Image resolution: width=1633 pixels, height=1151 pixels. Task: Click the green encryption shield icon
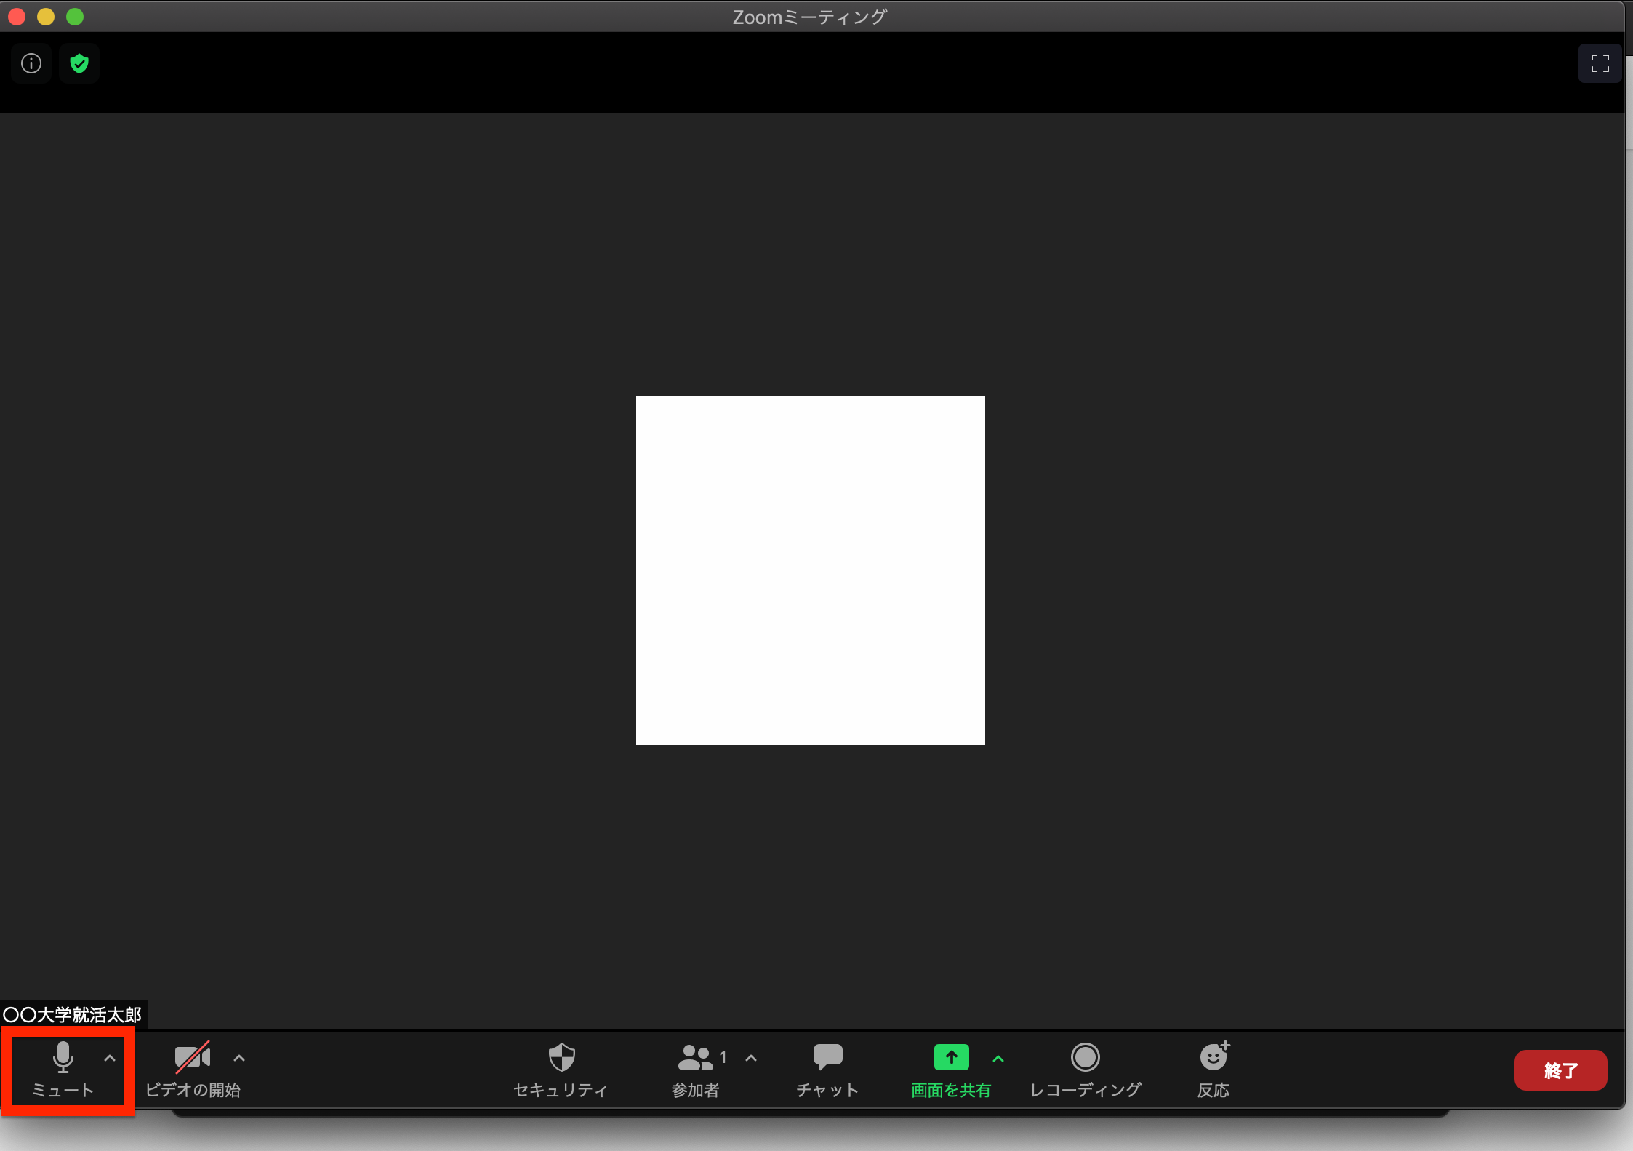(79, 63)
